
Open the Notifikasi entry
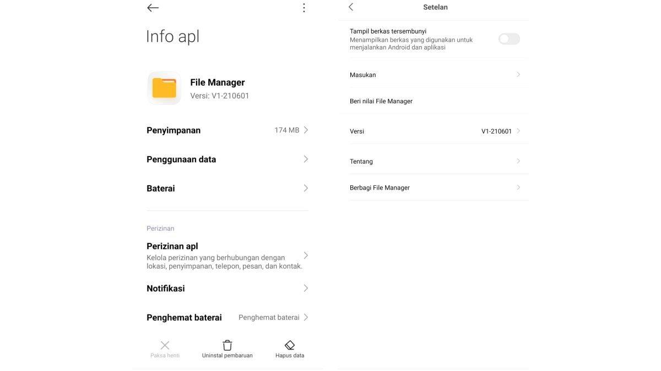pos(226,289)
